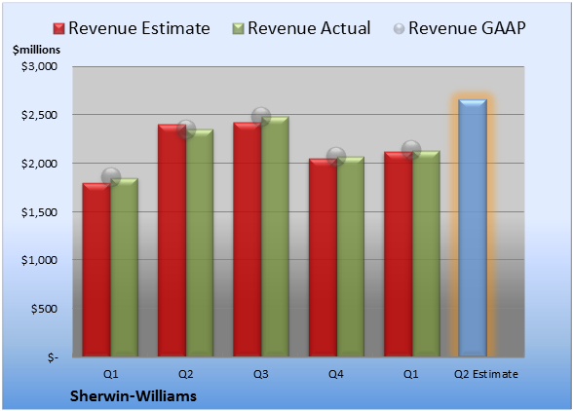This screenshot has width=573, height=411.
Task: Select the blue Q2 Estimate bar
Action: (473, 228)
